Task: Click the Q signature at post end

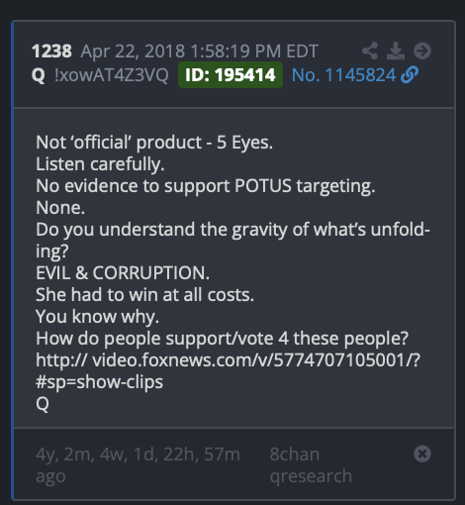Action: point(43,404)
